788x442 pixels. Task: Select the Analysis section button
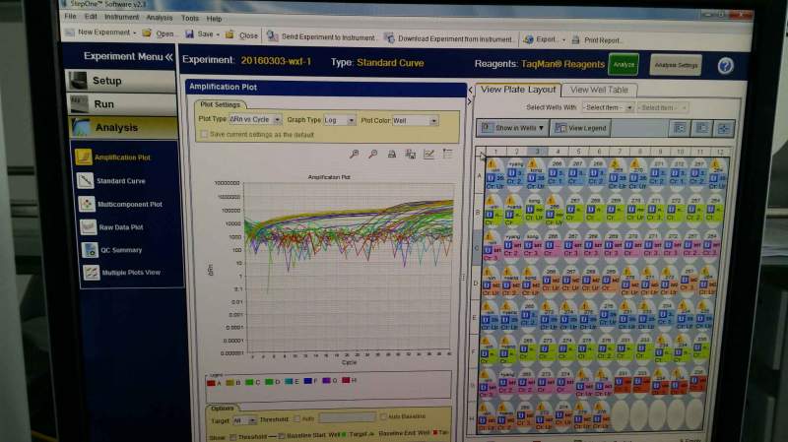123,128
